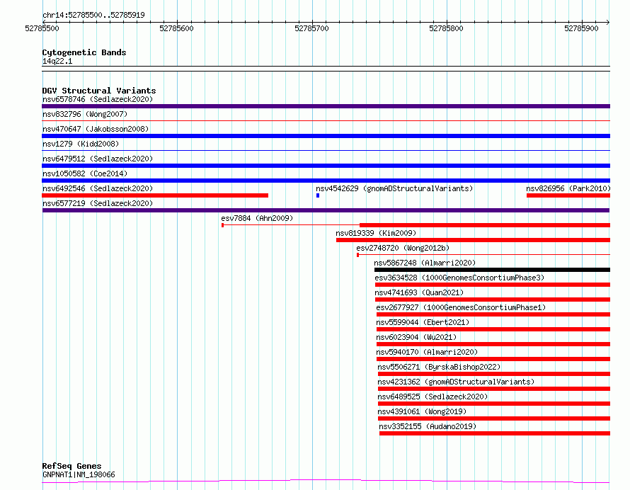Click the Cytogenetic Bands track title

tap(84, 52)
